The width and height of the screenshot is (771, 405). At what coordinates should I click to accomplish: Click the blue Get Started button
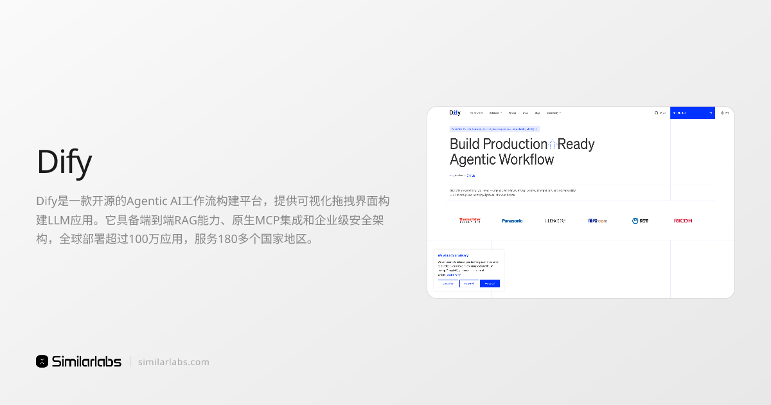tap(693, 113)
